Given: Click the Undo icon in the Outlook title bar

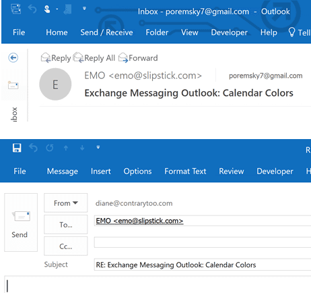Looking at the screenshot, I should 32,9.
